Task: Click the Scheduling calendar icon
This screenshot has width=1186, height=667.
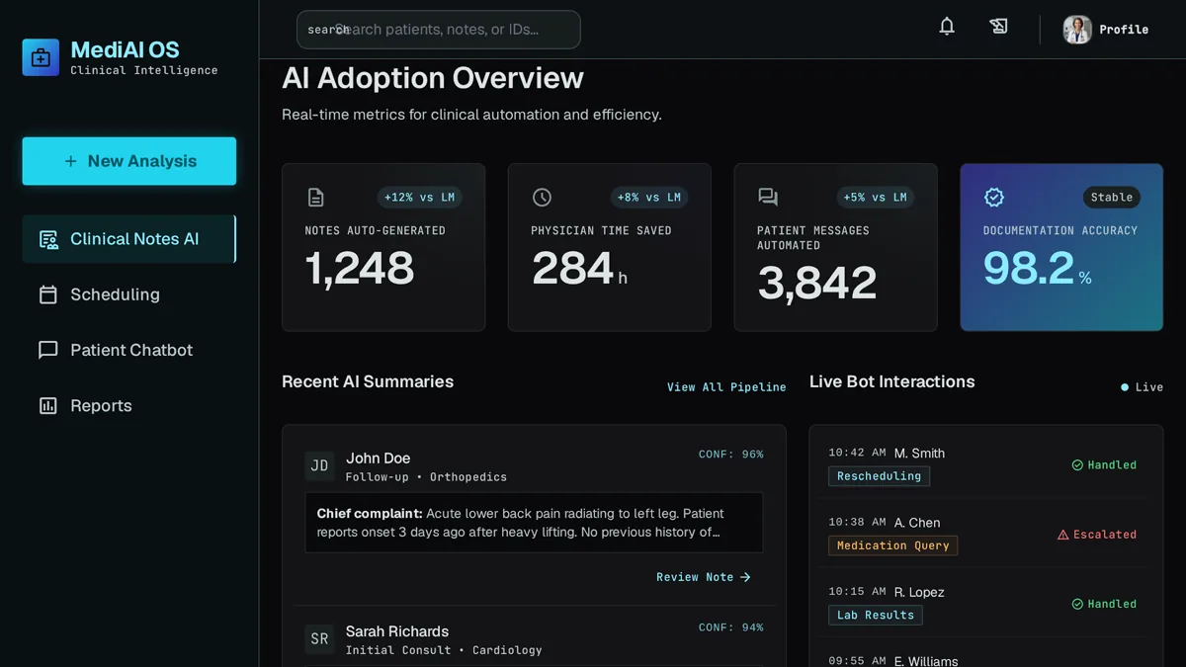Action: point(48,294)
